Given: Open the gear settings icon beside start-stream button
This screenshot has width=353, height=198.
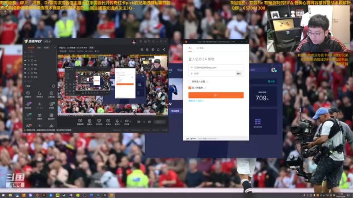Looking at the screenshot, I should pos(149,122).
